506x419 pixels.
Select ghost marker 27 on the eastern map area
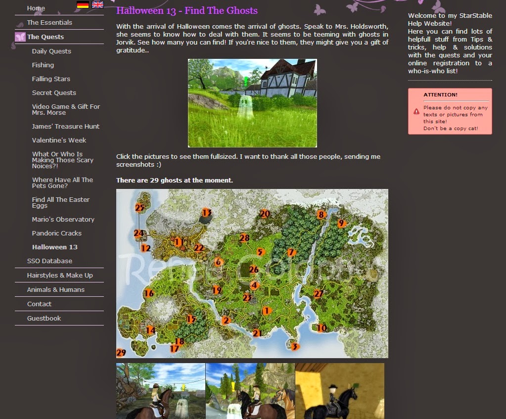pos(318,293)
